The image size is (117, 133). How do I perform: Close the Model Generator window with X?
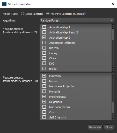point(113,4)
